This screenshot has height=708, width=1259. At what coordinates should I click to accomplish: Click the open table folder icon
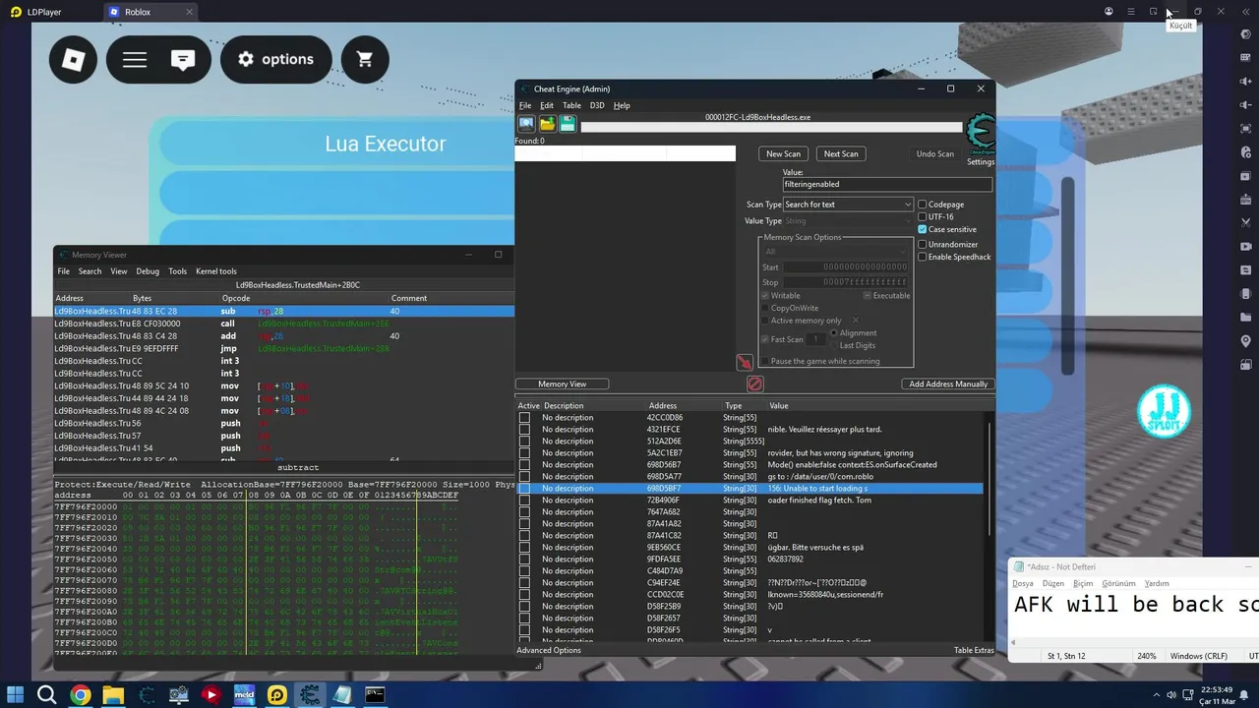click(x=547, y=124)
